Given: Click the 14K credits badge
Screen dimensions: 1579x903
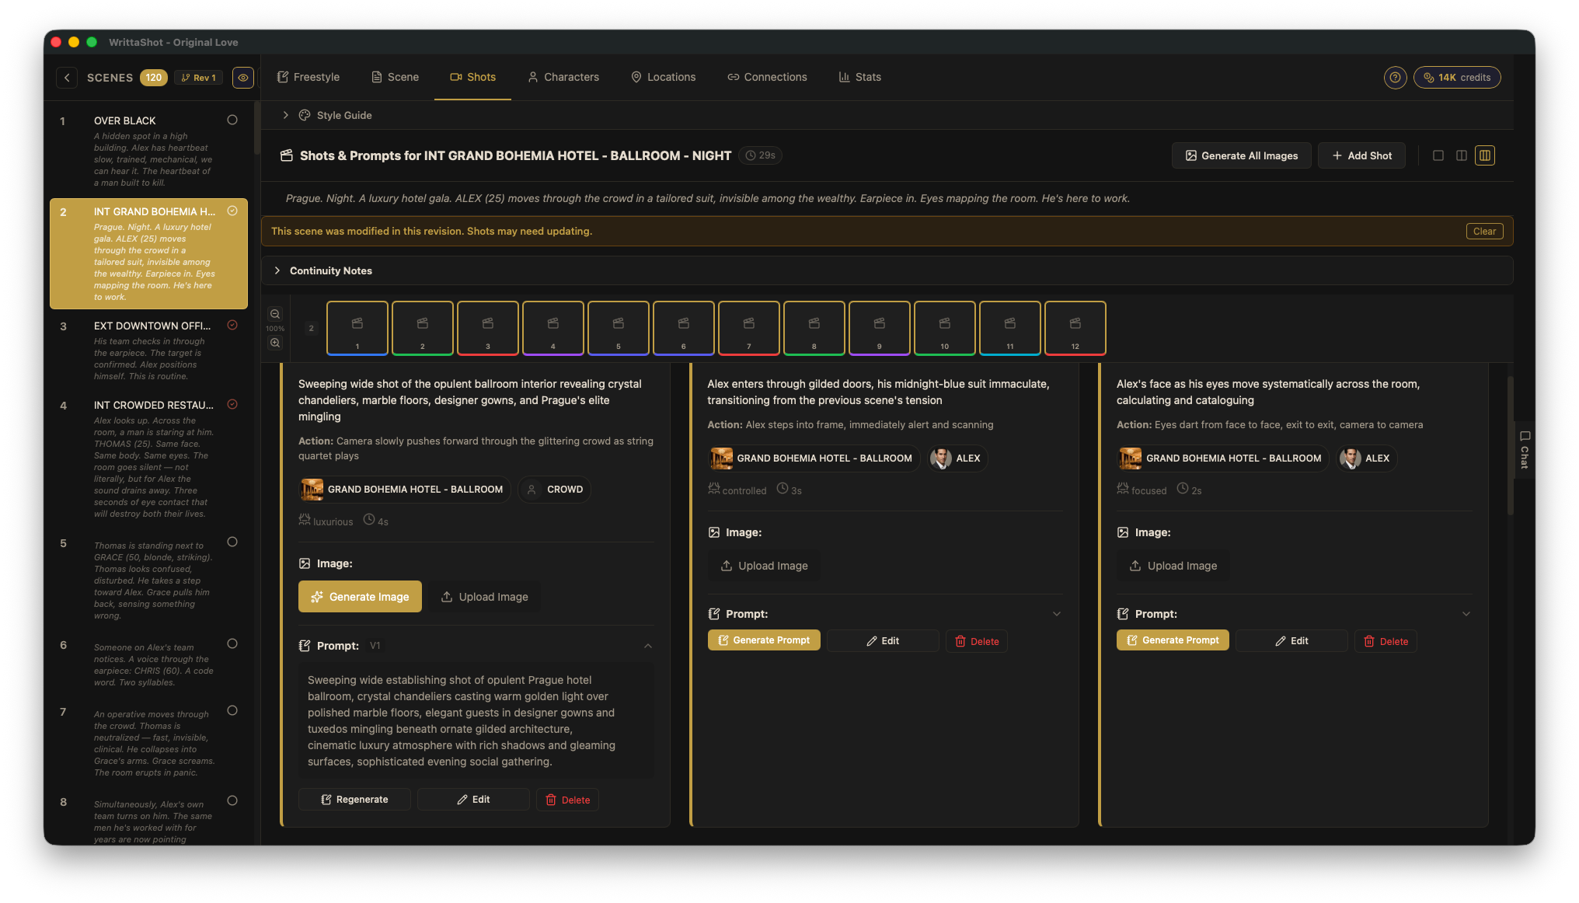Looking at the screenshot, I should (x=1457, y=78).
